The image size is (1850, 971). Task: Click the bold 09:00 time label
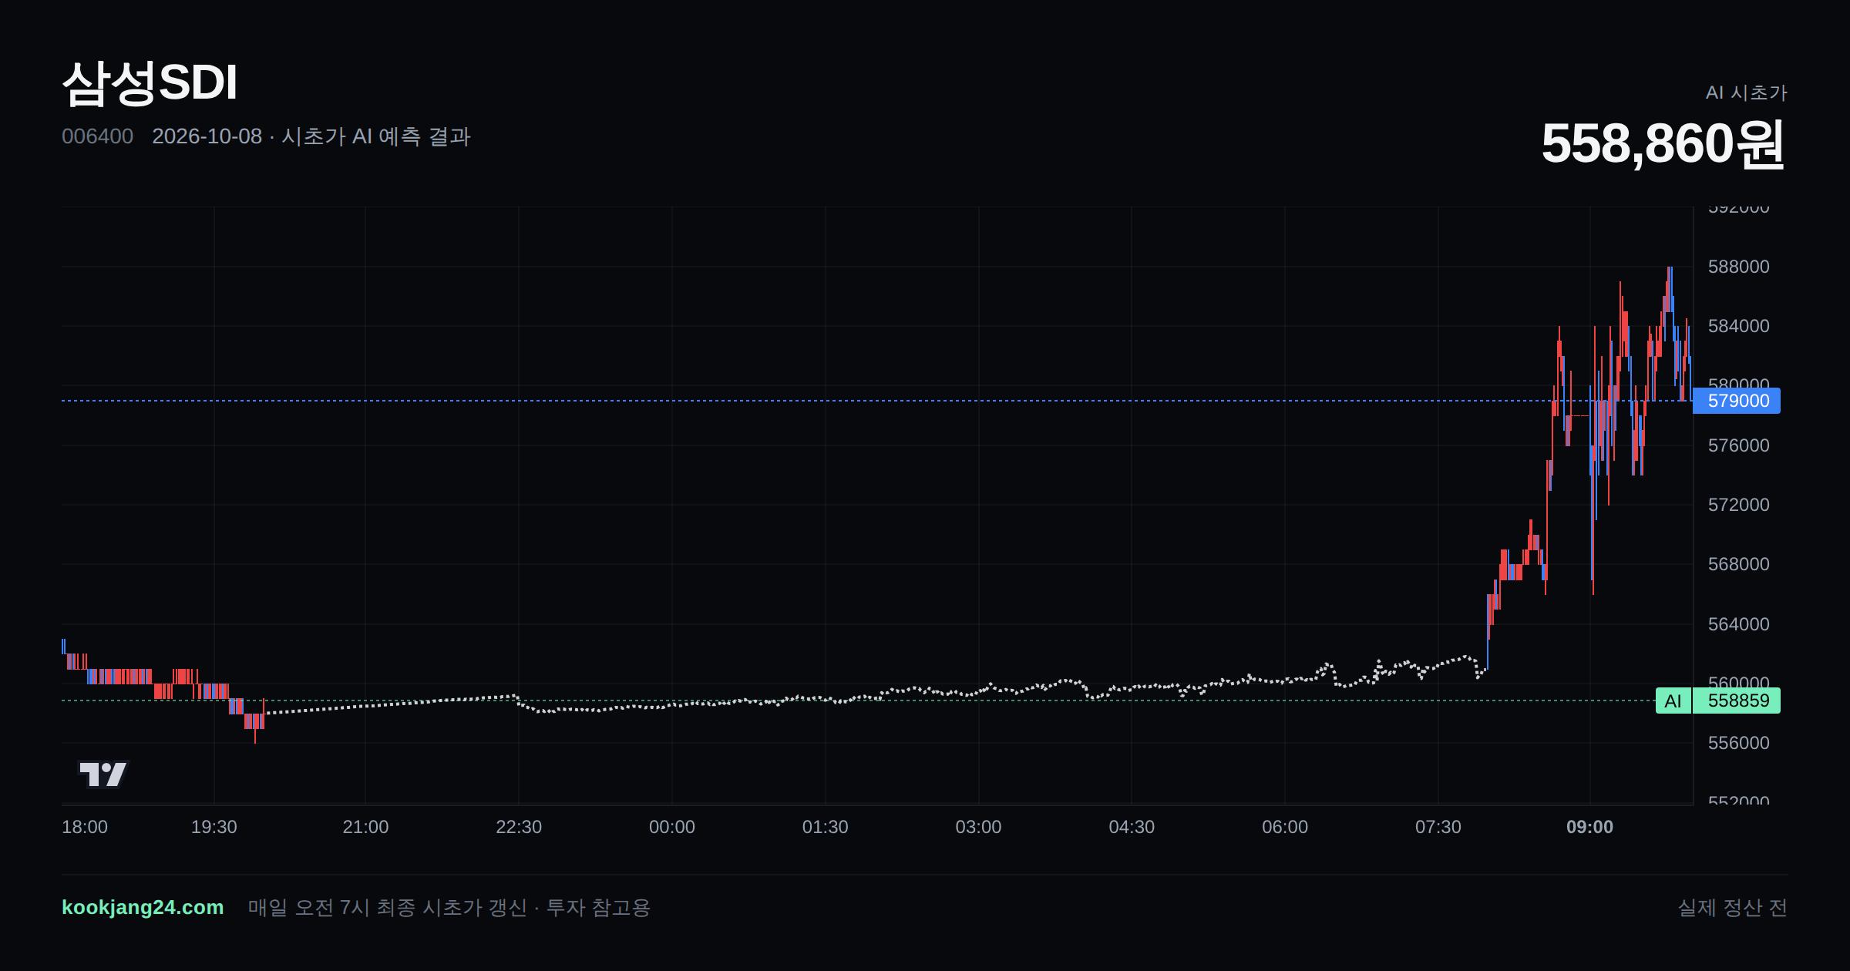pyautogui.click(x=1589, y=827)
